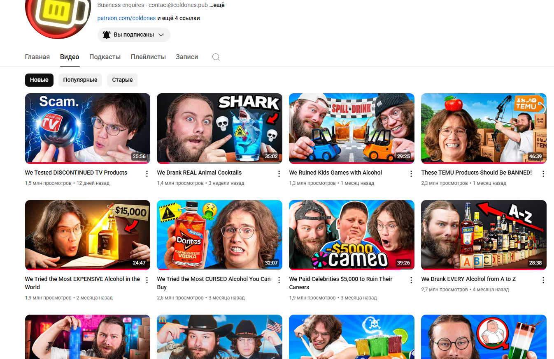554x359 pixels.
Task: Show more actions for We Ruined Kids Games with Alcohol
Action: 411,174
